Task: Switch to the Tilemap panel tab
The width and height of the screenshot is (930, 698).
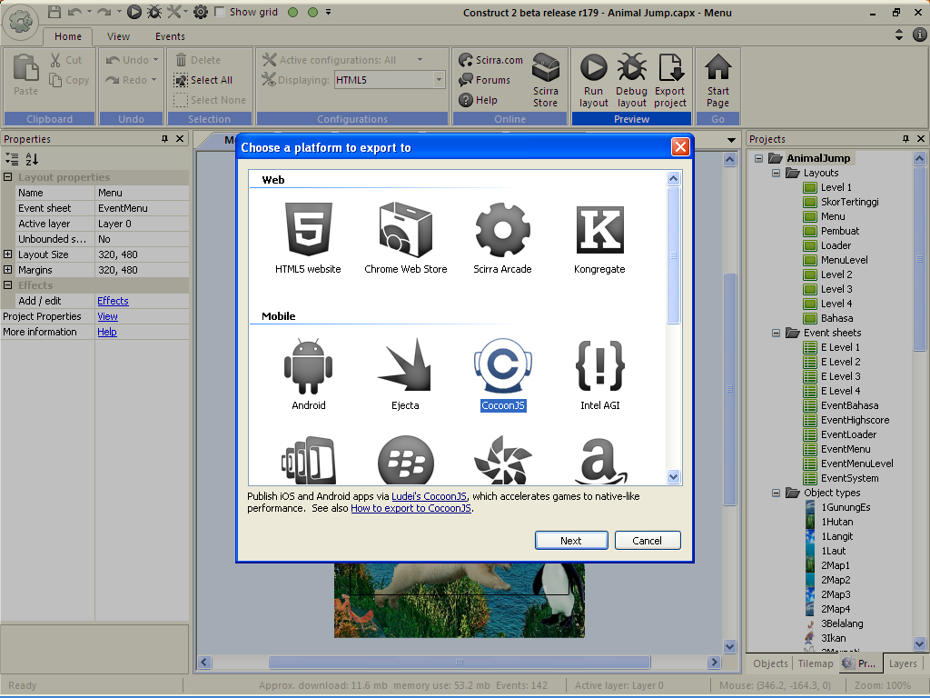Action: (x=815, y=663)
